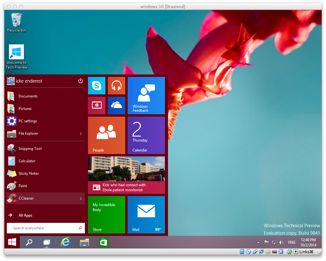Expand CCleaner submenu arrow
Viewport: 326px width, 261px height.
81,199
